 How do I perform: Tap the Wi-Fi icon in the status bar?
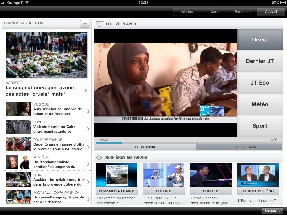pyautogui.click(x=27, y=3)
